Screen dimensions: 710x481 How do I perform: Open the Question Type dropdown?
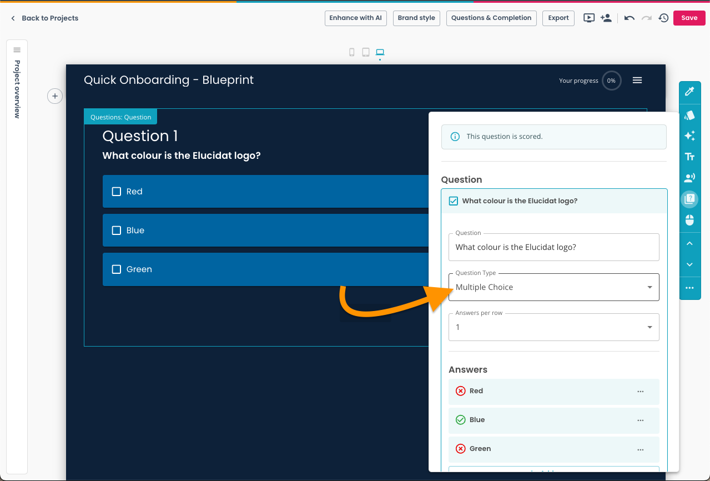point(649,287)
